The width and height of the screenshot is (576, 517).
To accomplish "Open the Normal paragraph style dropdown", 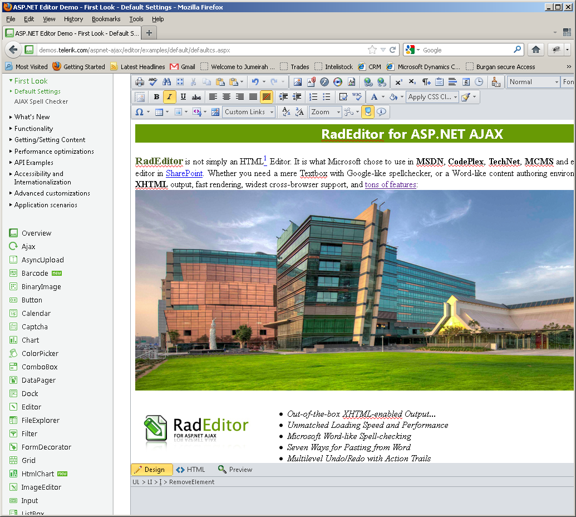I will tap(533, 82).
